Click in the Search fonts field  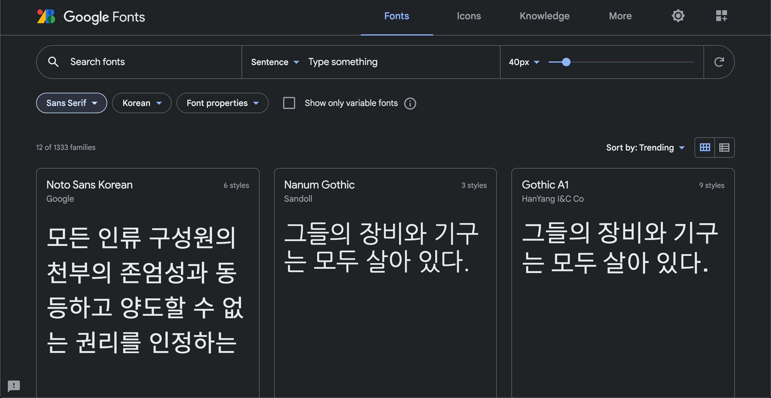coord(139,62)
